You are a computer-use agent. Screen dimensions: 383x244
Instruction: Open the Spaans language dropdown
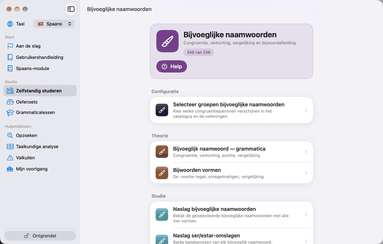point(54,24)
